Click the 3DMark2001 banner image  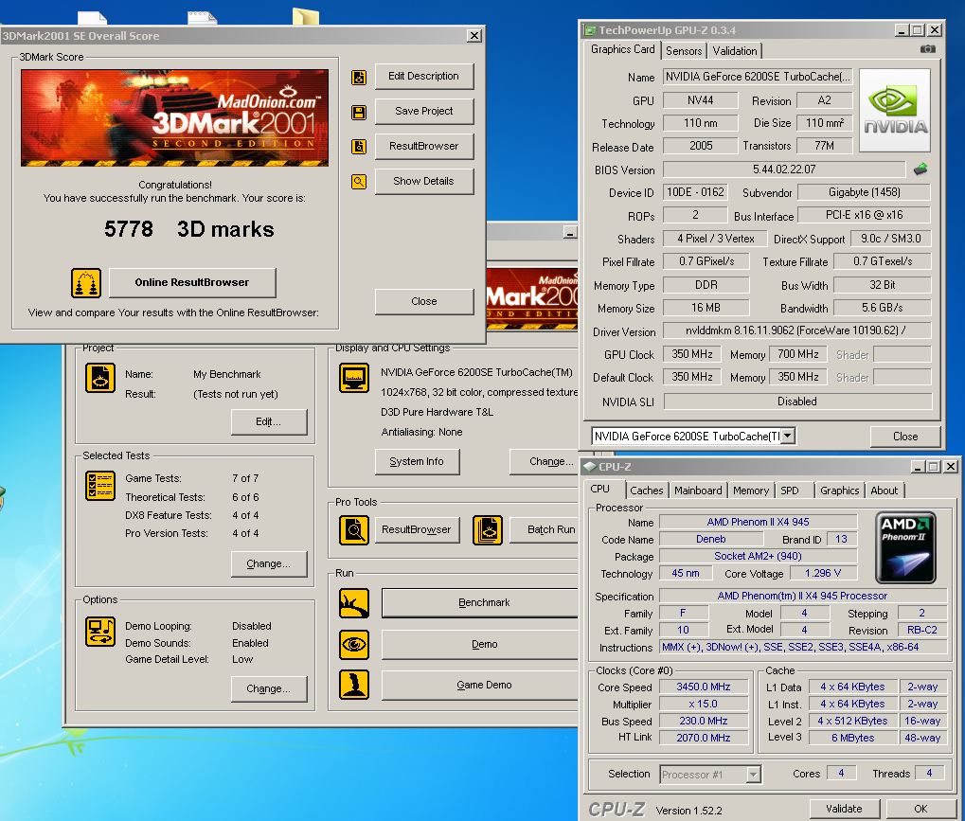175,117
